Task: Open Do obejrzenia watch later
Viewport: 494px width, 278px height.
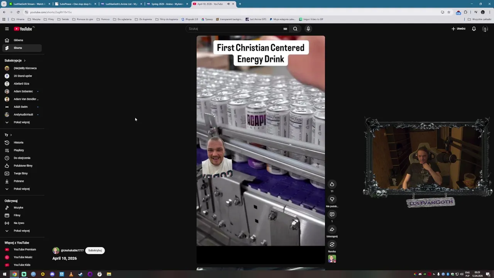Action: (21, 158)
